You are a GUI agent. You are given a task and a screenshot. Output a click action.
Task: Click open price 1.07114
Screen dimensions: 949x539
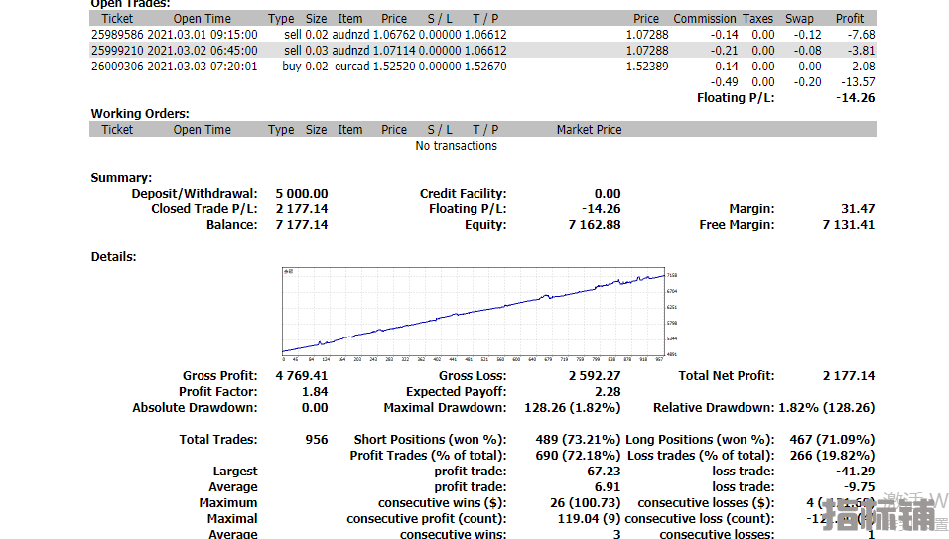[394, 51]
